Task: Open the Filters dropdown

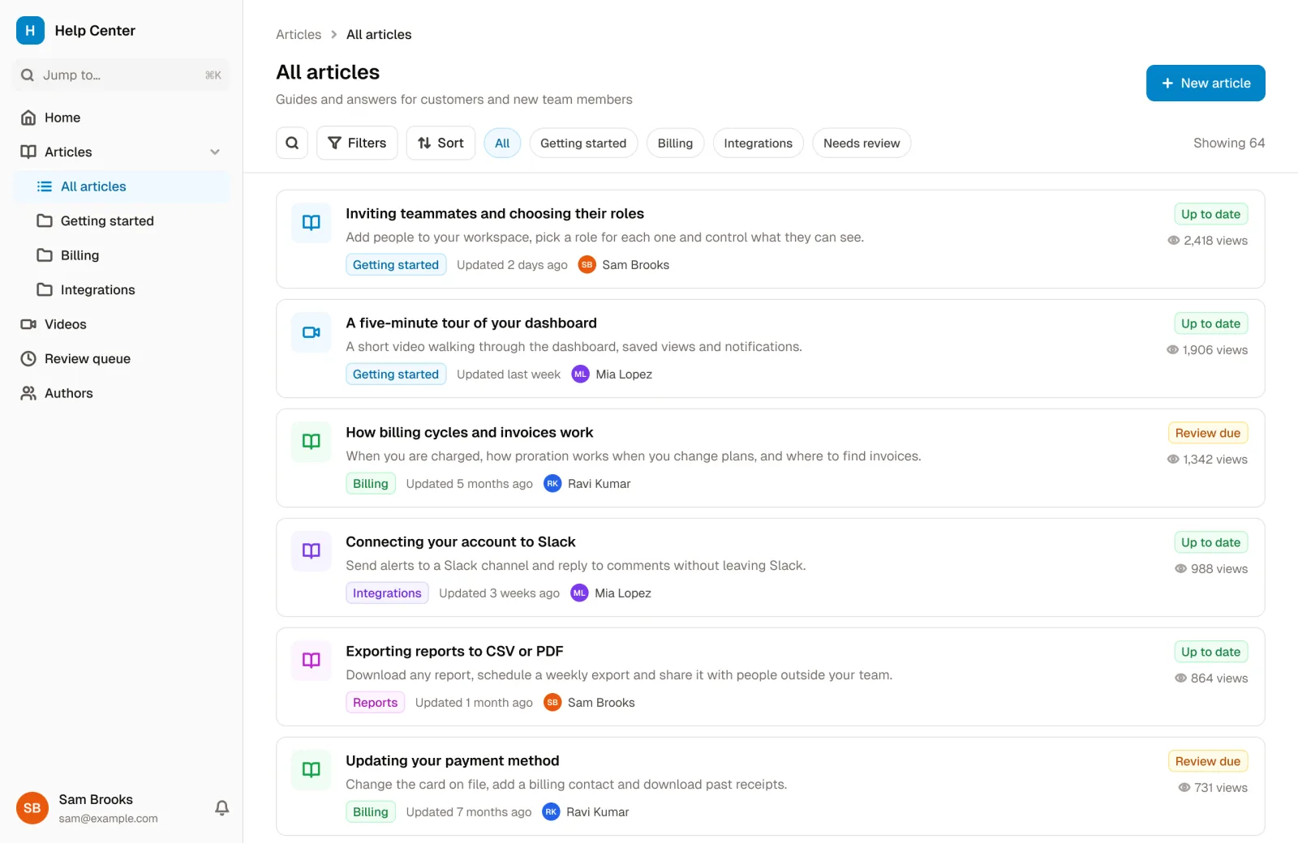Action: tap(357, 143)
